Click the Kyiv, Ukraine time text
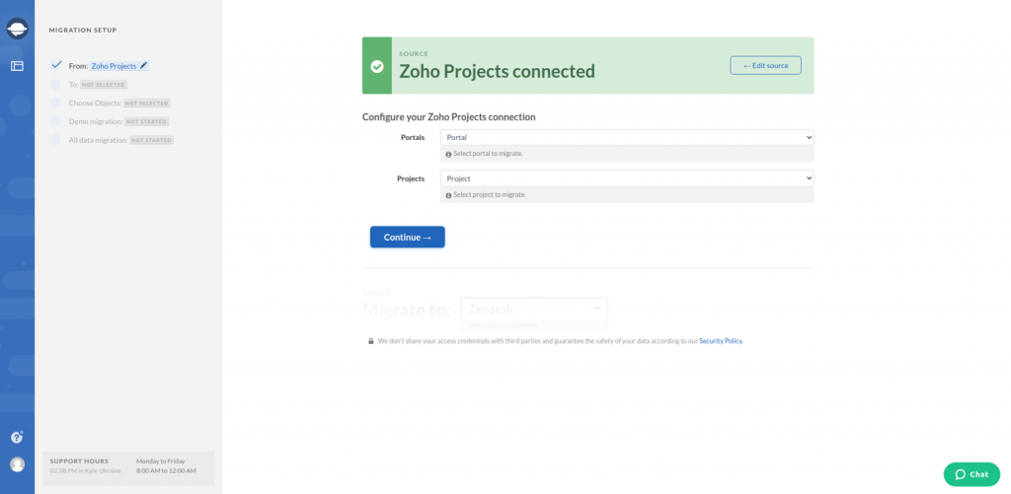1011x494 pixels. point(85,470)
